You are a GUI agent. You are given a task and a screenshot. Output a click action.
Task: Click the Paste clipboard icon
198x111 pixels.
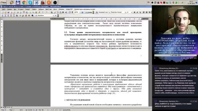[x=36, y=12]
